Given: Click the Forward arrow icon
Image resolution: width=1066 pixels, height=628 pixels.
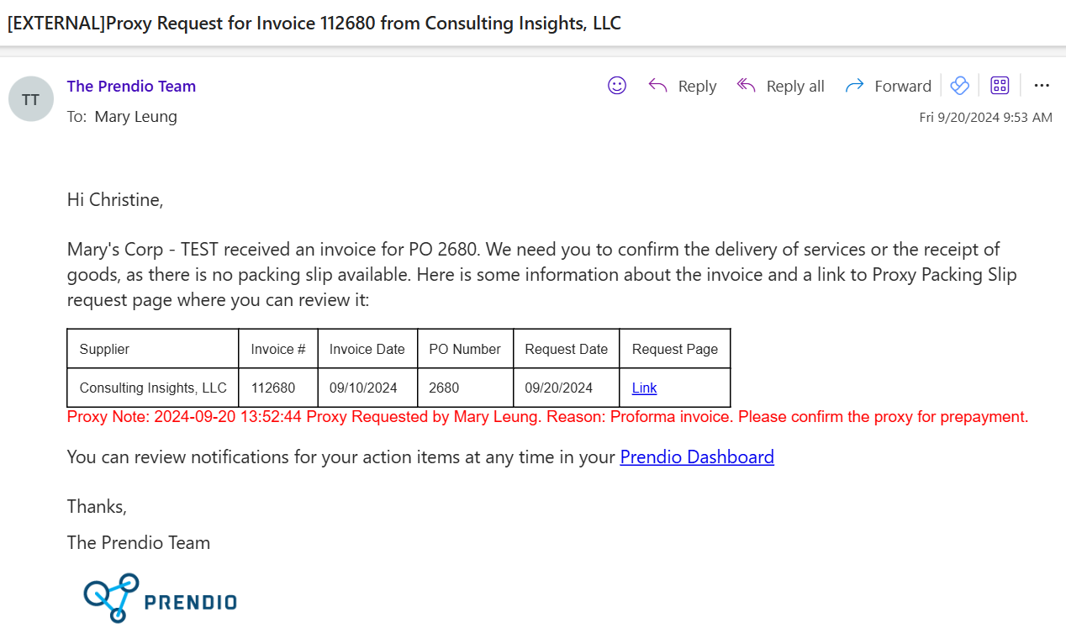Looking at the screenshot, I should (x=854, y=85).
